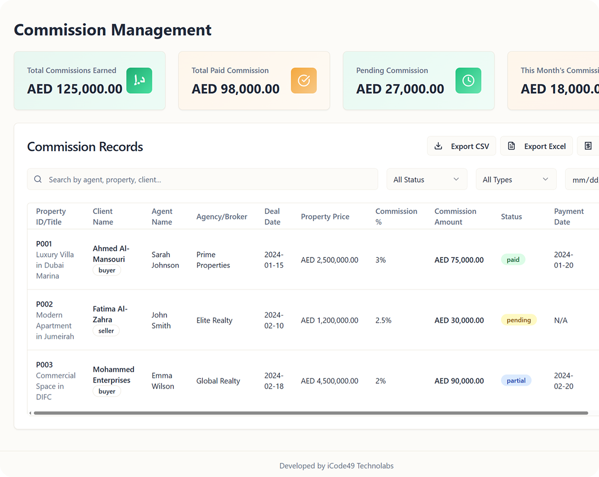Click the Commission Amount column header

coord(455,216)
